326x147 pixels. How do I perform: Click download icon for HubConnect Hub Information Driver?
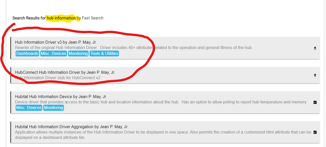315,75
